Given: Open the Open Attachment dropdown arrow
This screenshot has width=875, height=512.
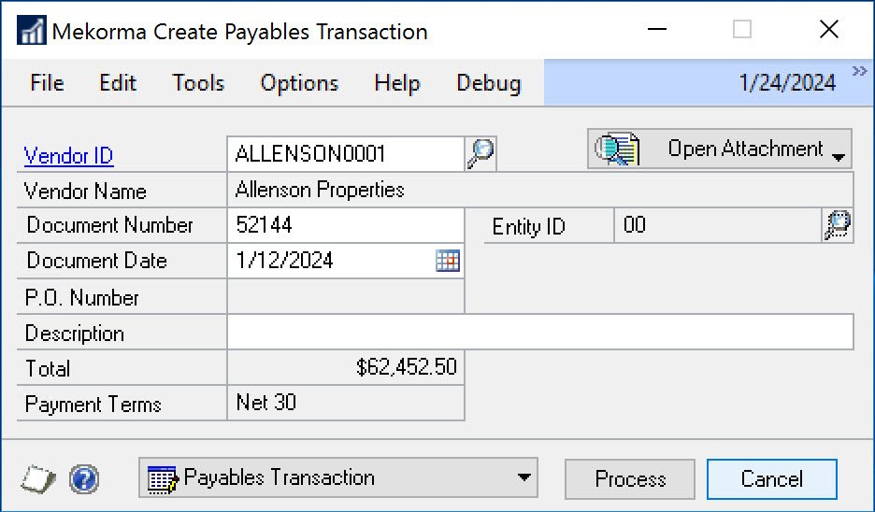Looking at the screenshot, I should click(838, 152).
